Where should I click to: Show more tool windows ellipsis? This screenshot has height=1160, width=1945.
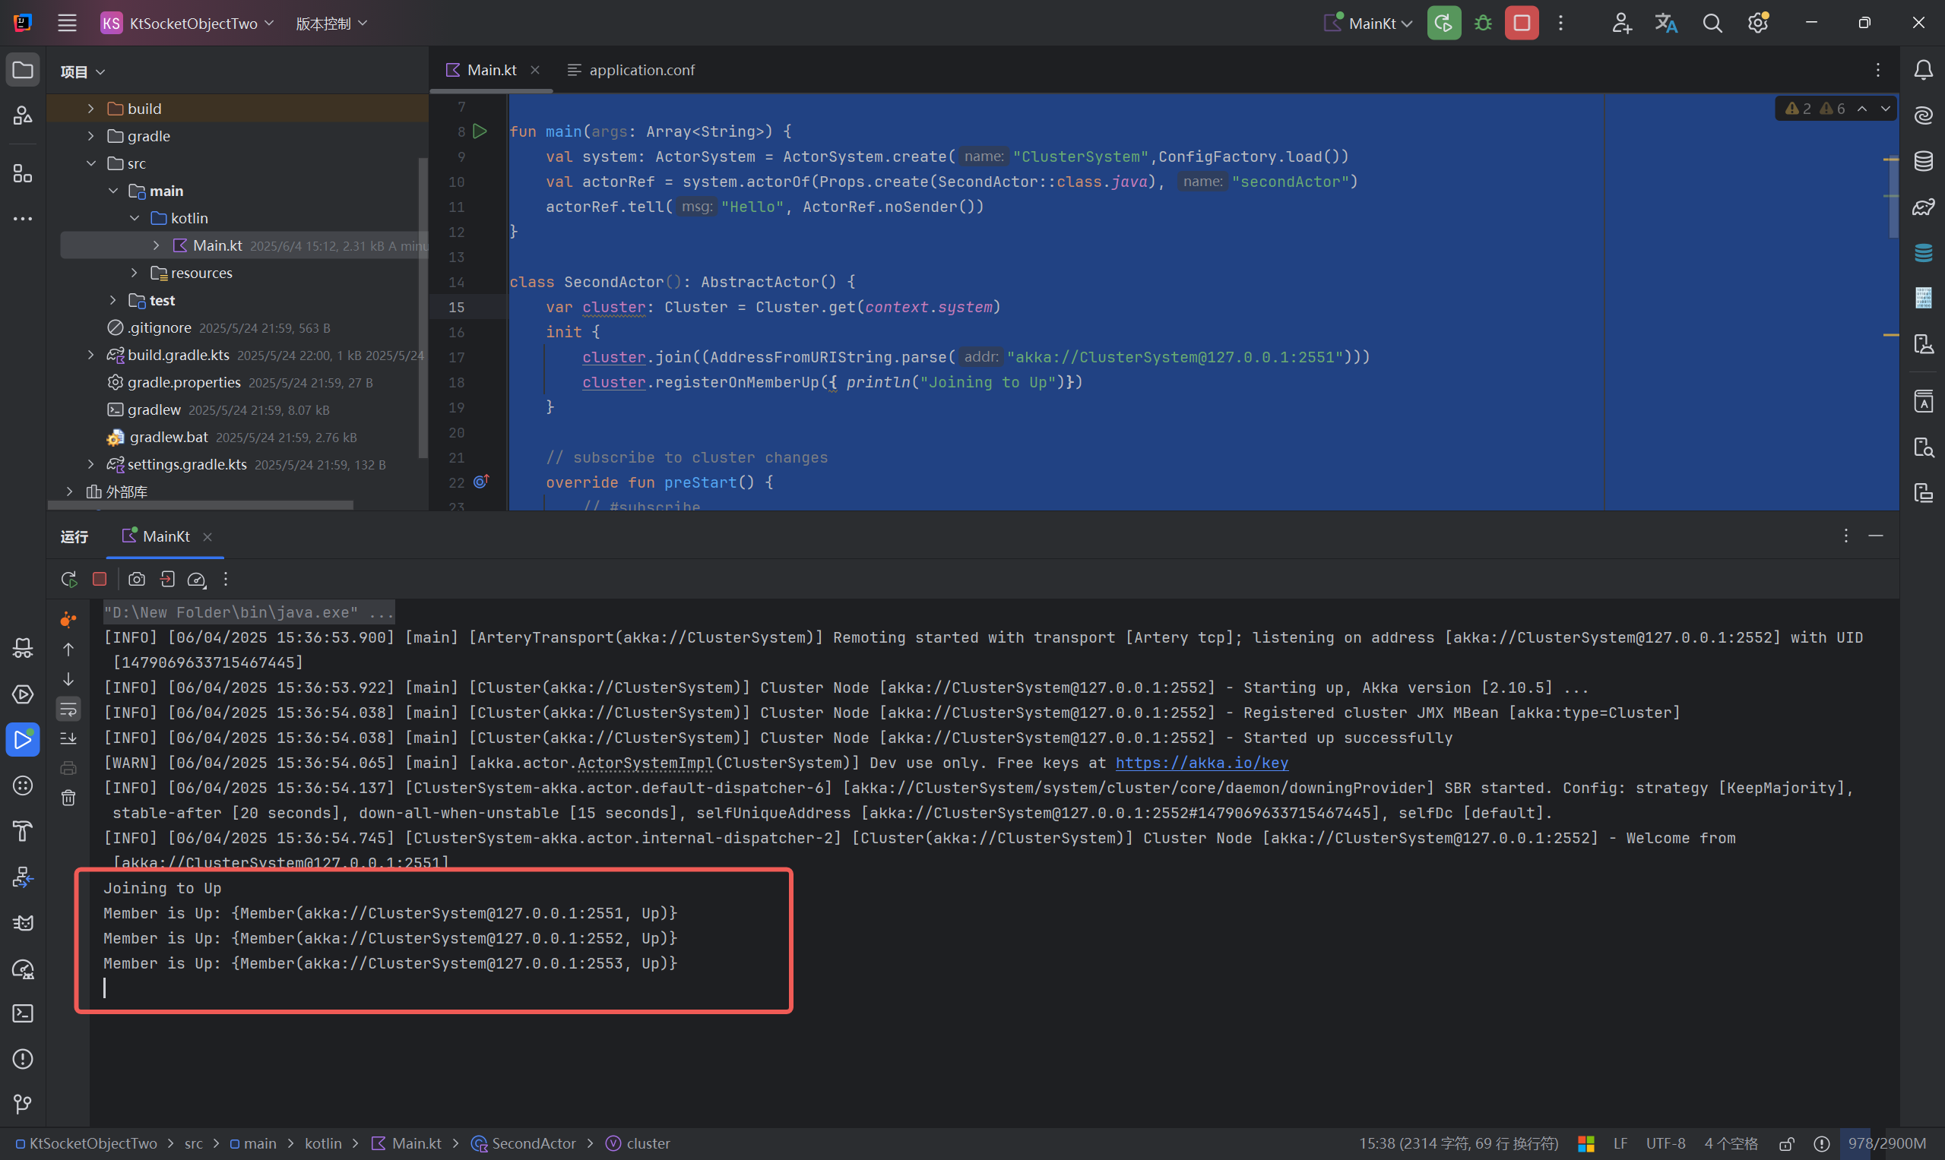pos(23,219)
